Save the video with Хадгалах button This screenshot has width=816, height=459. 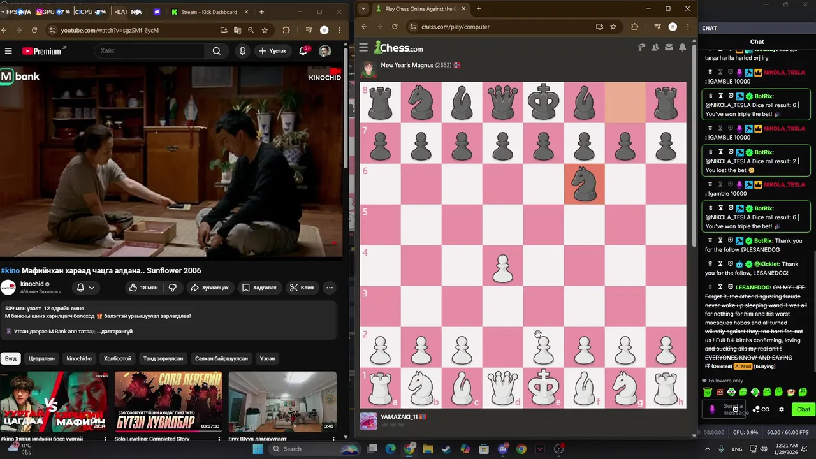(x=259, y=288)
